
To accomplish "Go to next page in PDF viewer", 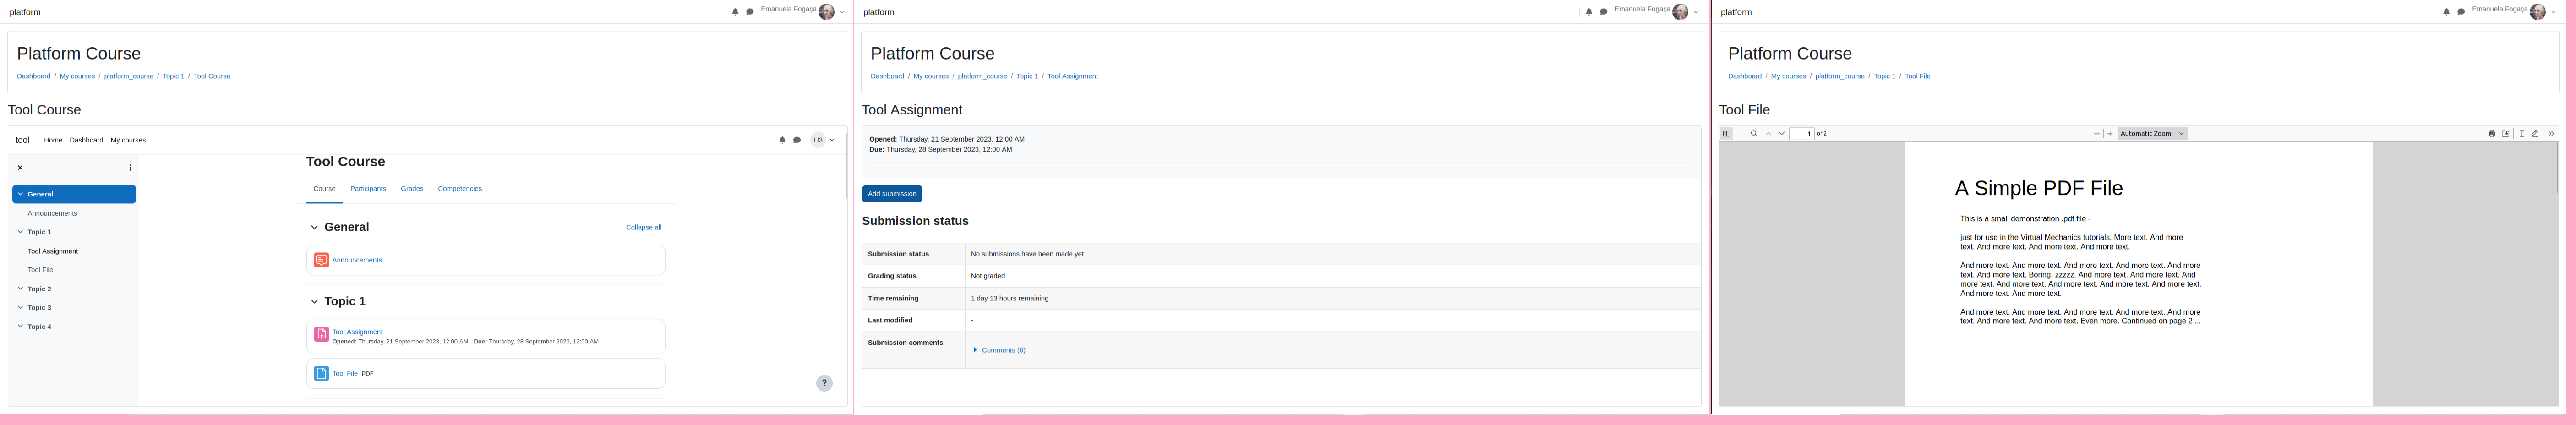I will tap(1782, 134).
